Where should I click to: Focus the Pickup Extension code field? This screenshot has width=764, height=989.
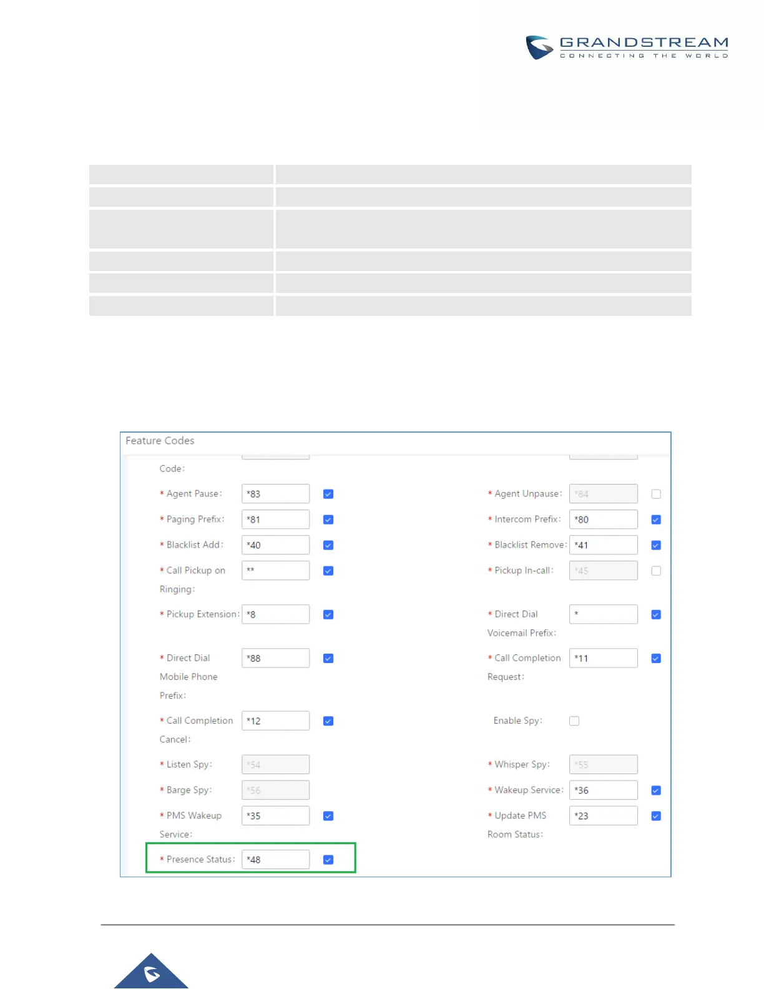coord(275,614)
